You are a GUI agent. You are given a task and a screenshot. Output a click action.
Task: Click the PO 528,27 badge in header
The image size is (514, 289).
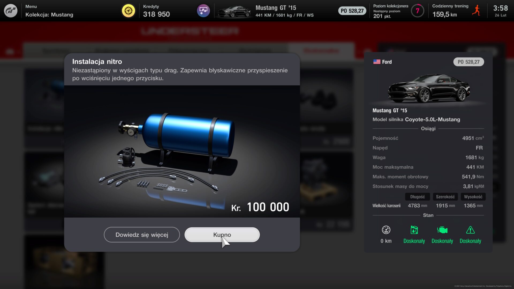pyautogui.click(x=352, y=11)
